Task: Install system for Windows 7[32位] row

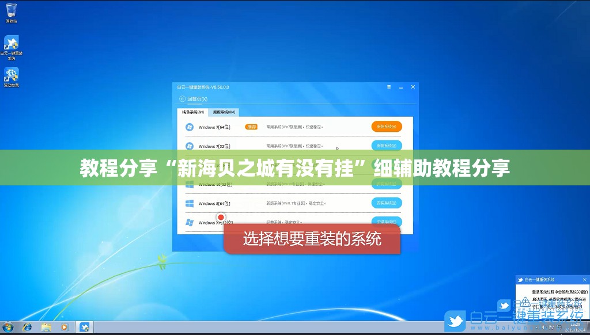Action: pos(387,146)
